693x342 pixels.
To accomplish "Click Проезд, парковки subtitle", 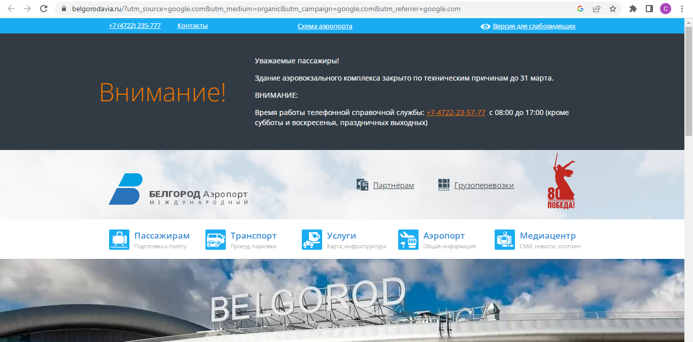I will tap(253, 247).
